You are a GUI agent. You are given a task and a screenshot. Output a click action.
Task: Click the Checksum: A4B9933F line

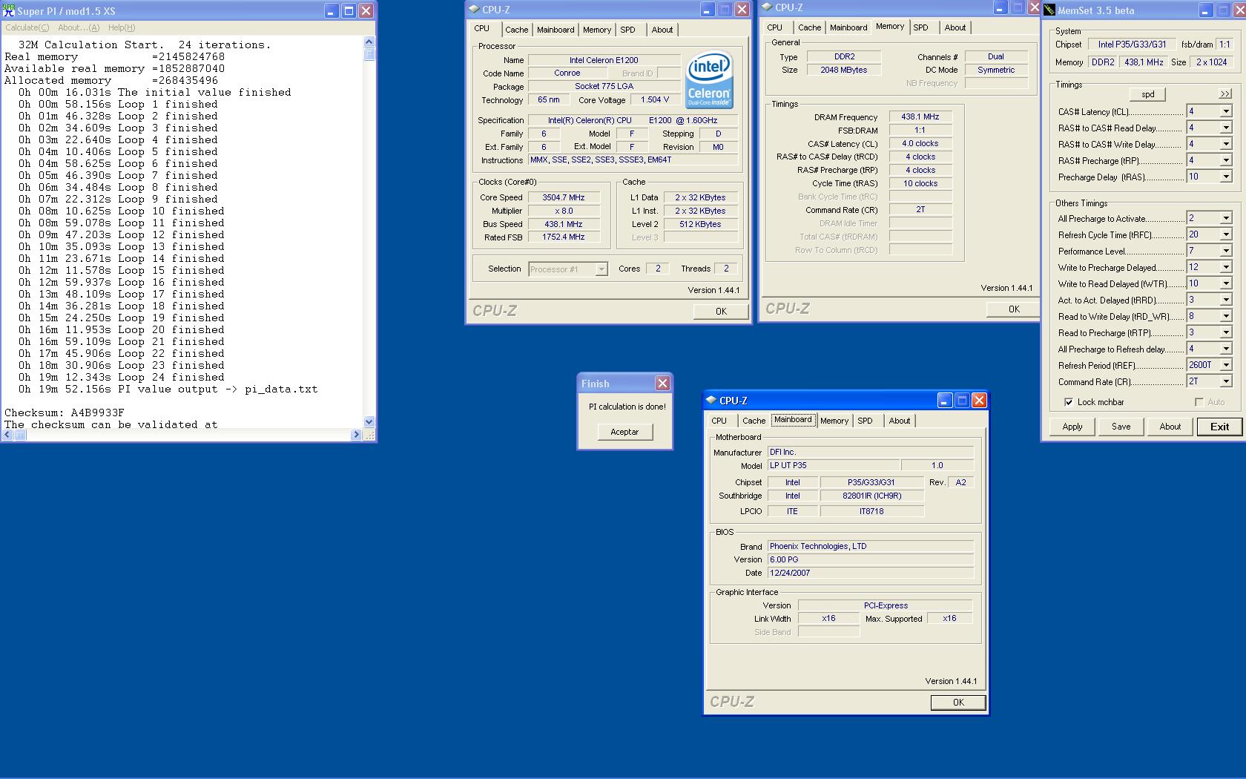click(x=65, y=412)
